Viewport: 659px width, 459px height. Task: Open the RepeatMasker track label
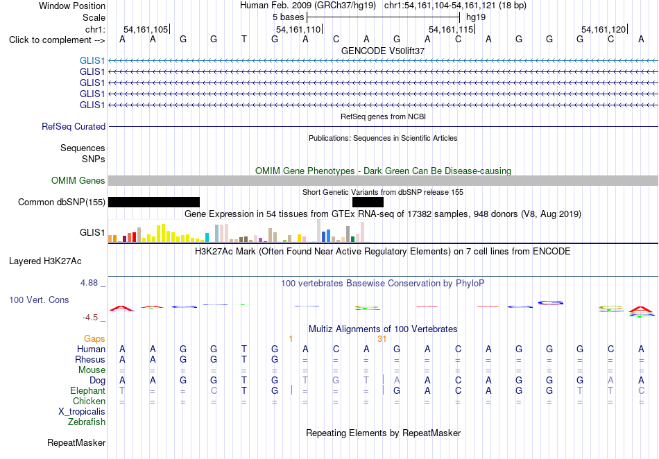click(x=76, y=442)
